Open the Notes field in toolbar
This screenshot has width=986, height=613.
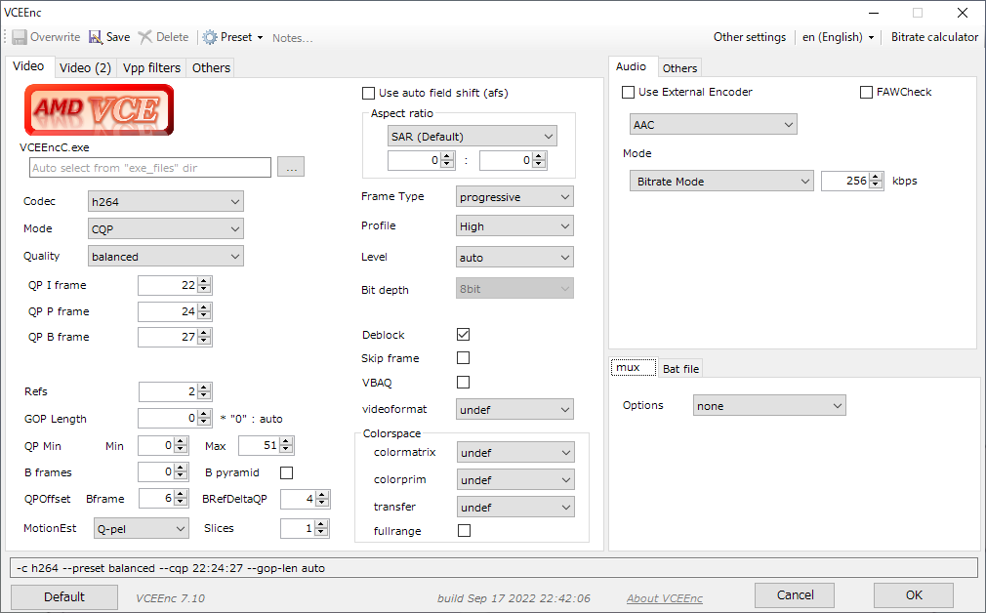293,38
